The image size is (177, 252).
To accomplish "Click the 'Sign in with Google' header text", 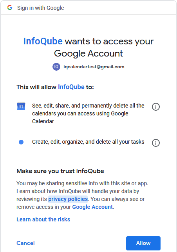I will click(x=41, y=8).
